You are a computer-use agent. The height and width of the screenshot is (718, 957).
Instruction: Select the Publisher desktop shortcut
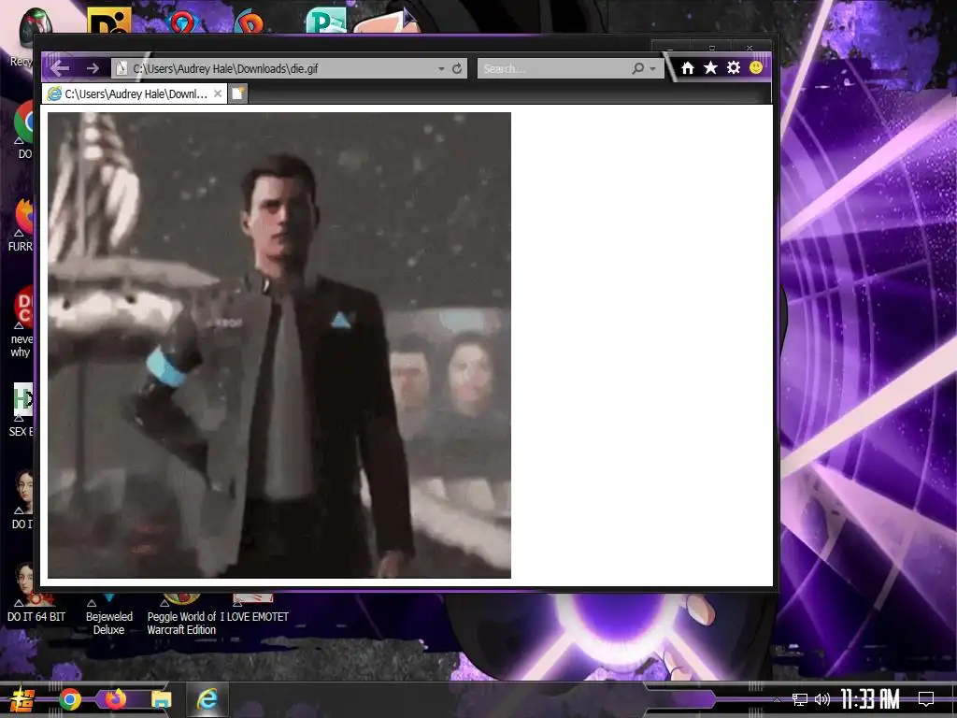pos(326,21)
